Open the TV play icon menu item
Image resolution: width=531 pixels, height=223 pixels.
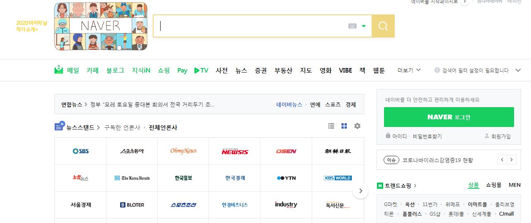point(201,70)
